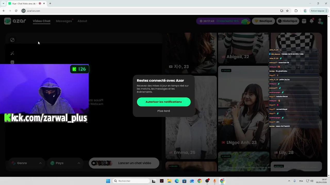Click Autoriser les notifications

[164, 102]
